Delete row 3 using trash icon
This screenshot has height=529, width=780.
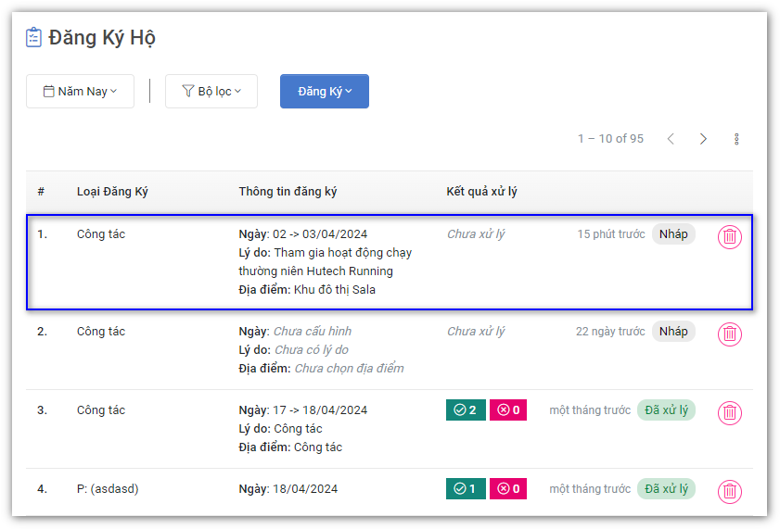[730, 413]
